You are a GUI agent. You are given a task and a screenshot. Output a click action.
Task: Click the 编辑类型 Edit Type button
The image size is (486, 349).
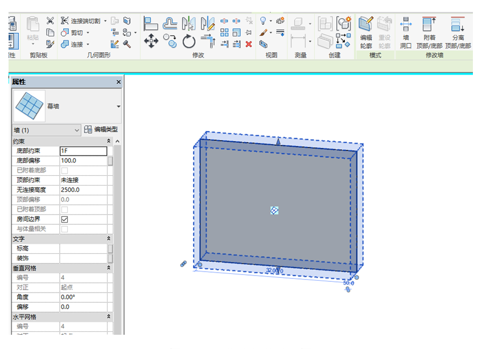coord(101,130)
